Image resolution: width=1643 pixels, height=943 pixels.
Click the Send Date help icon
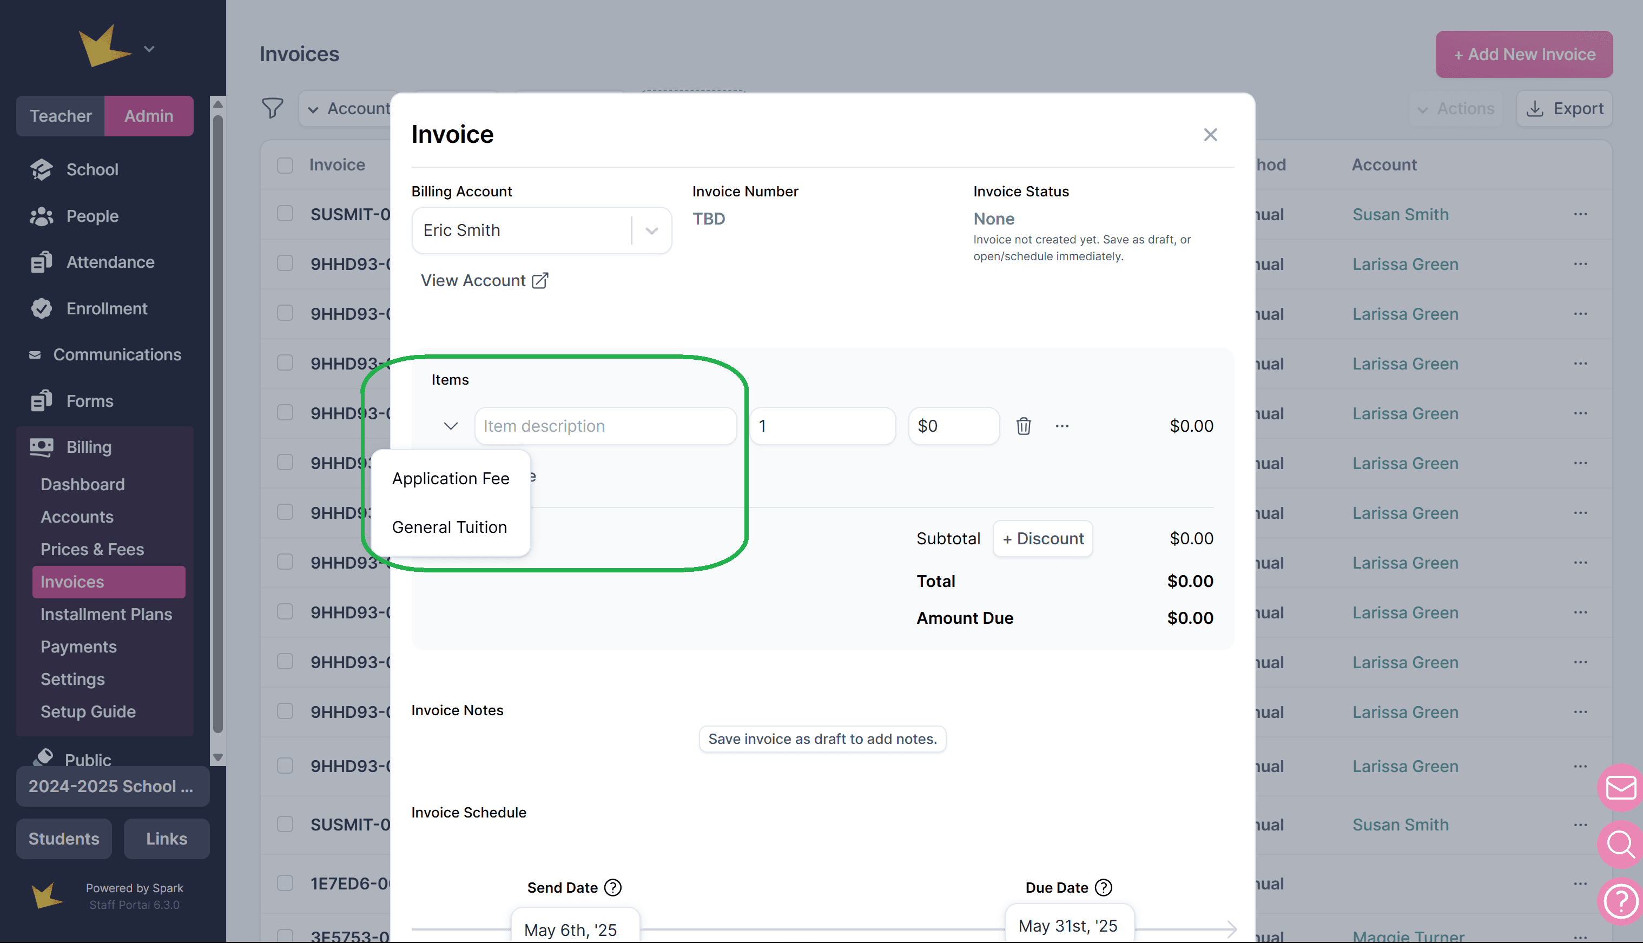612,887
